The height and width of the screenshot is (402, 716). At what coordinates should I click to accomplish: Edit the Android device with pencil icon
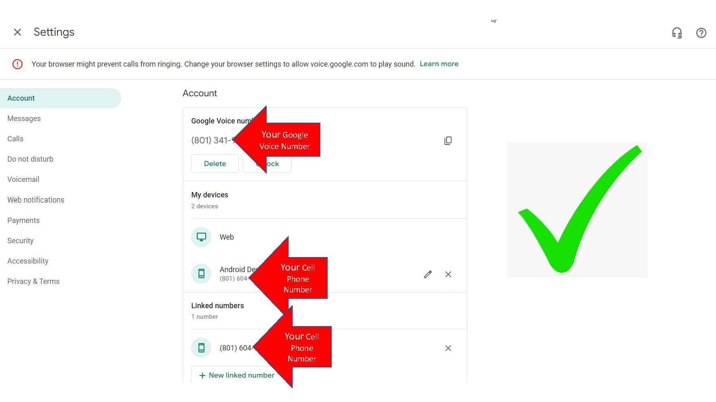click(427, 274)
